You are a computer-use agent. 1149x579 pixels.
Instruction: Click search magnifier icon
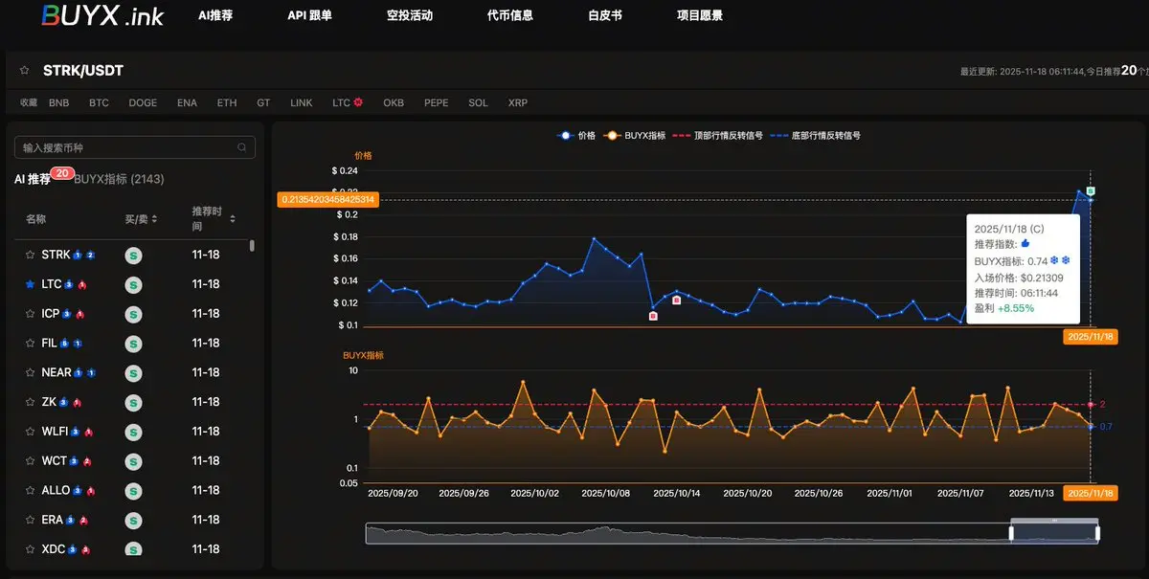pos(242,147)
